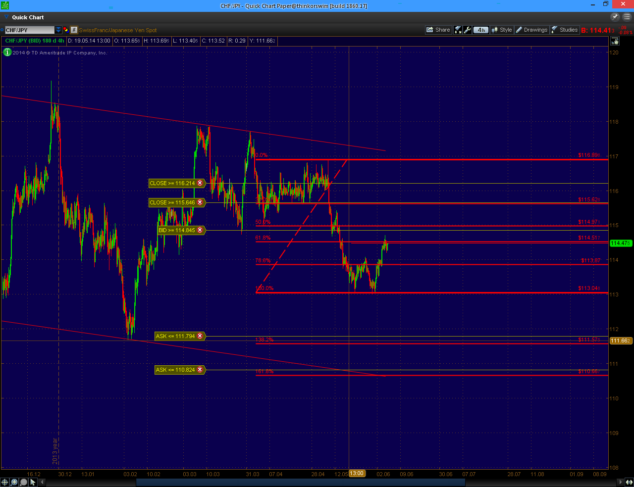Screen dimensions: 634x487
Task: Open the 4h timeframe selector
Action: point(481,30)
